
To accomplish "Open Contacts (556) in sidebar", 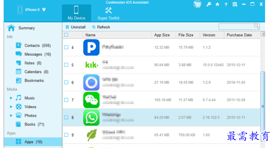I will point(33,45).
